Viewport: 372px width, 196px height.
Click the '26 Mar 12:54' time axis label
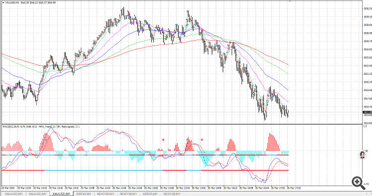coord(25,188)
